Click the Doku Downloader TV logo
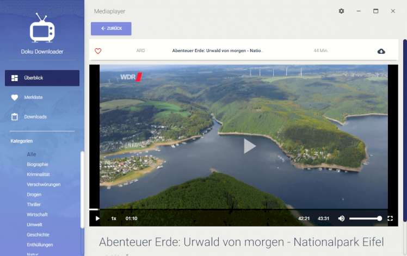 click(42, 27)
